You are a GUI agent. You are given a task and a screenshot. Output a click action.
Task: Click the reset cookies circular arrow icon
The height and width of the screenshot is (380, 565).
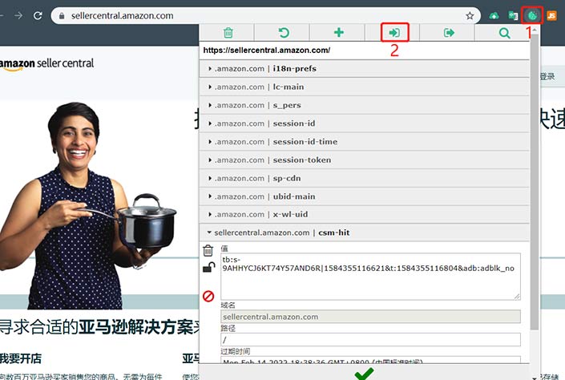click(x=283, y=33)
